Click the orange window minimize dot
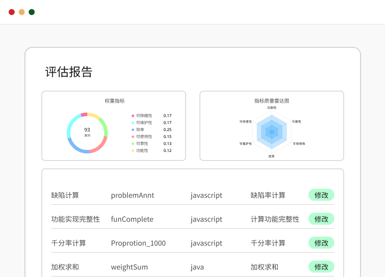This screenshot has height=277, width=385. pos(21,12)
